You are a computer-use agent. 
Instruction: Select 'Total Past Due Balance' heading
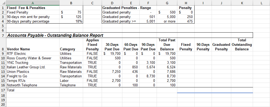click(167, 45)
